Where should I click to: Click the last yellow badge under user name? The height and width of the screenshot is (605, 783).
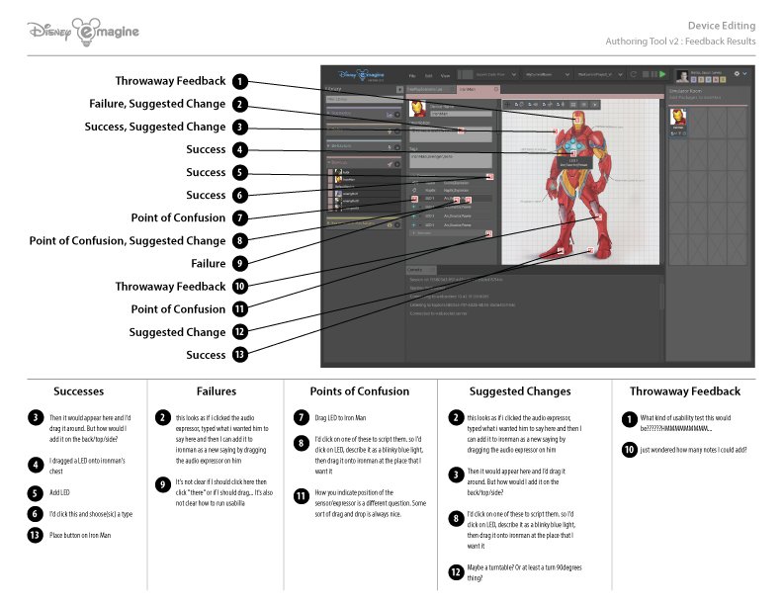tap(723, 79)
